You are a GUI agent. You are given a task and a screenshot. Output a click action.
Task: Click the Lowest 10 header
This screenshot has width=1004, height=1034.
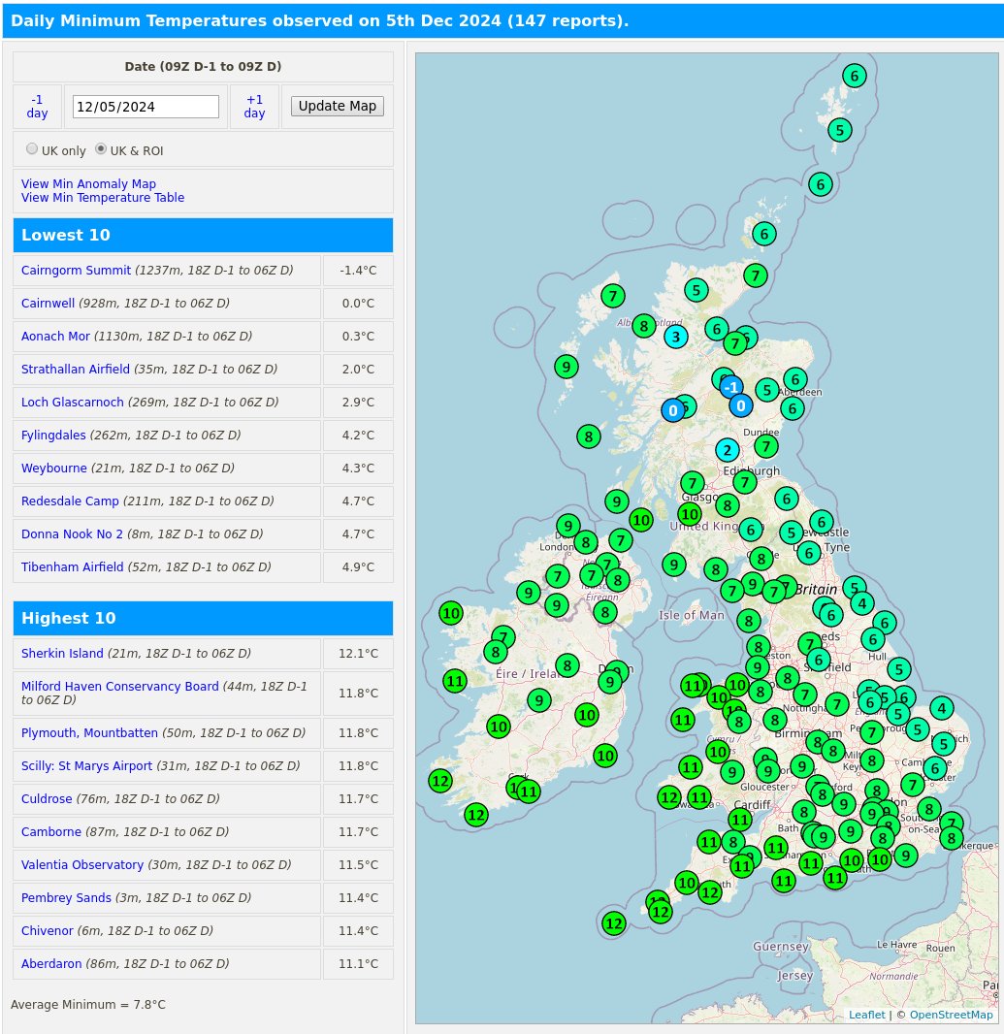tap(203, 235)
